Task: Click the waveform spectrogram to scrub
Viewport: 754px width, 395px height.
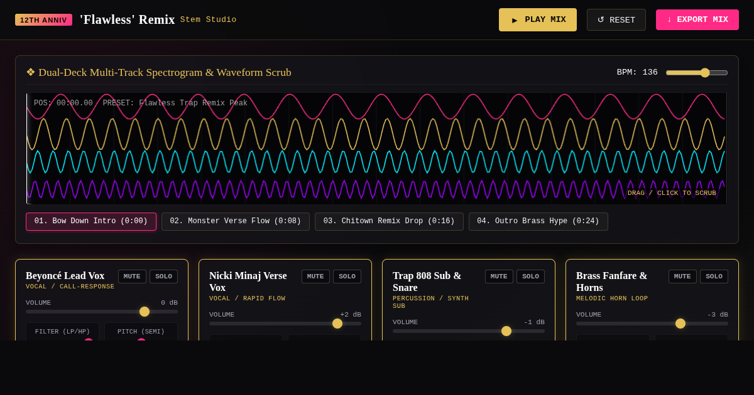Action: pyautogui.click(x=377, y=149)
